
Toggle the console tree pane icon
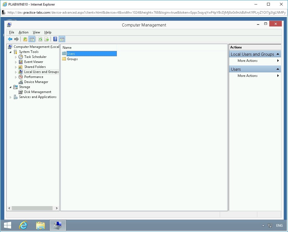click(32, 39)
